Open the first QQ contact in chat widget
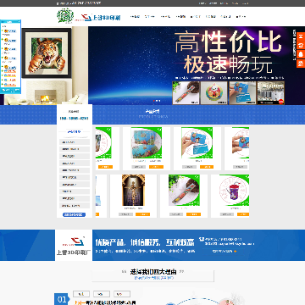Screen dimensions: 305x305 tap(10, 31)
